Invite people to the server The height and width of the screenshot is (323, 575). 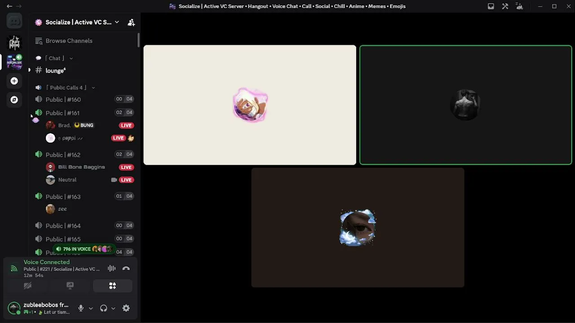tap(131, 22)
